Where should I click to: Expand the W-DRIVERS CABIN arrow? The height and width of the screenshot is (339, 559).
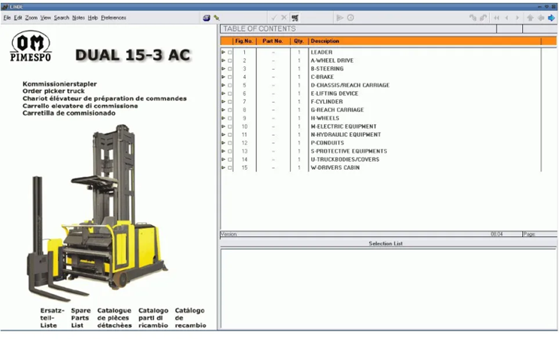click(224, 167)
